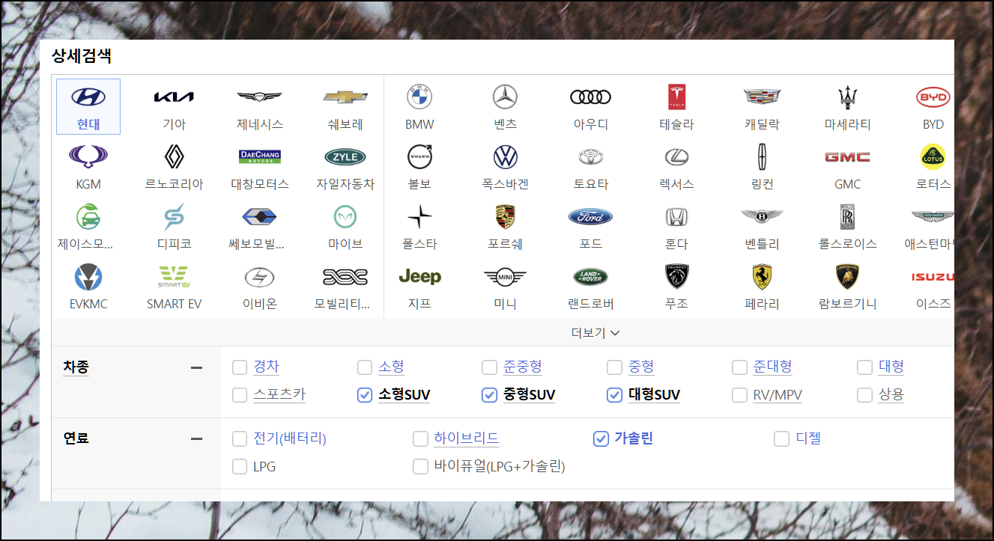Image resolution: width=994 pixels, height=541 pixels.
Task: Click the BMW brand logo
Action: [419, 97]
